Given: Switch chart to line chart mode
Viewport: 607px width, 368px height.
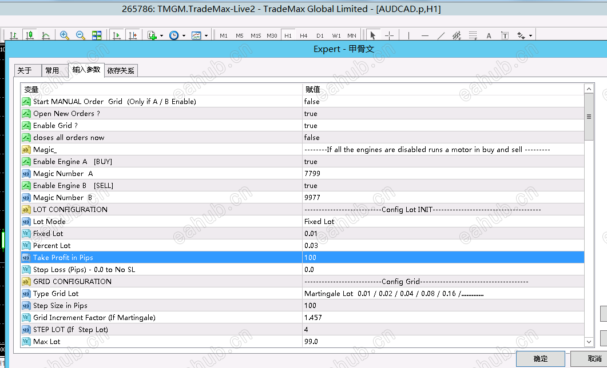Looking at the screenshot, I should [x=46, y=35].
